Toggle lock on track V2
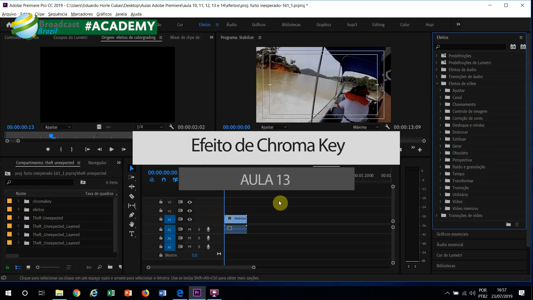Image resolution: width=533 pixels, height=300 pixels. coord(161,211)
